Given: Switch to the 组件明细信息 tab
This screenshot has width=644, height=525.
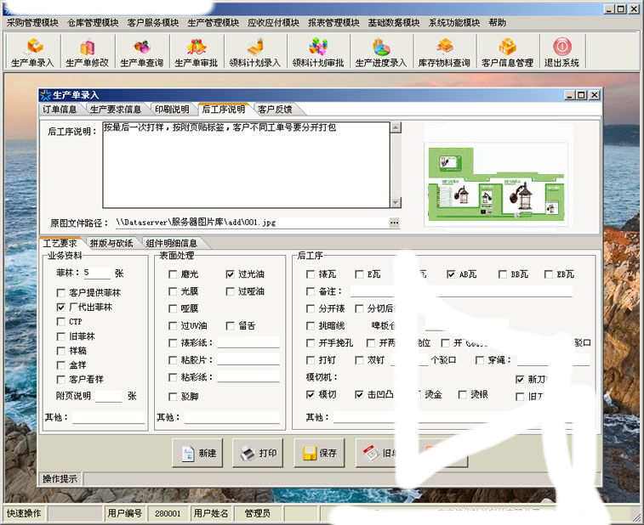Looking at the screenshot, I should pos(171,243).
